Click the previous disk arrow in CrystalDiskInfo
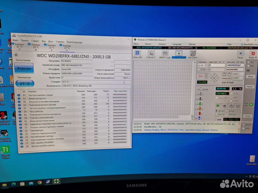This screenshot has width=258, height=193. click(16, 55)
